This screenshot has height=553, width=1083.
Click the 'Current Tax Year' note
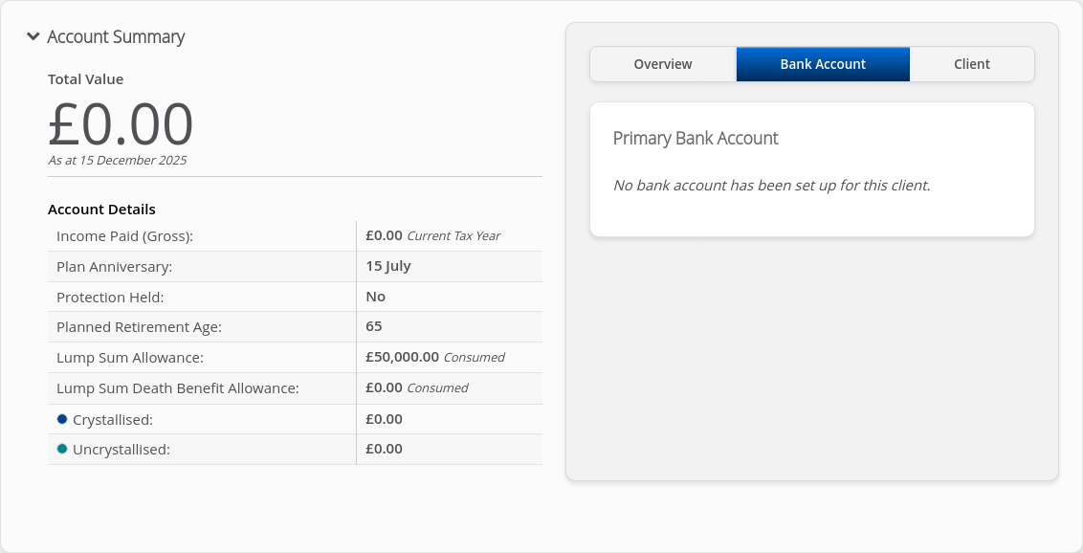[453, 236]
